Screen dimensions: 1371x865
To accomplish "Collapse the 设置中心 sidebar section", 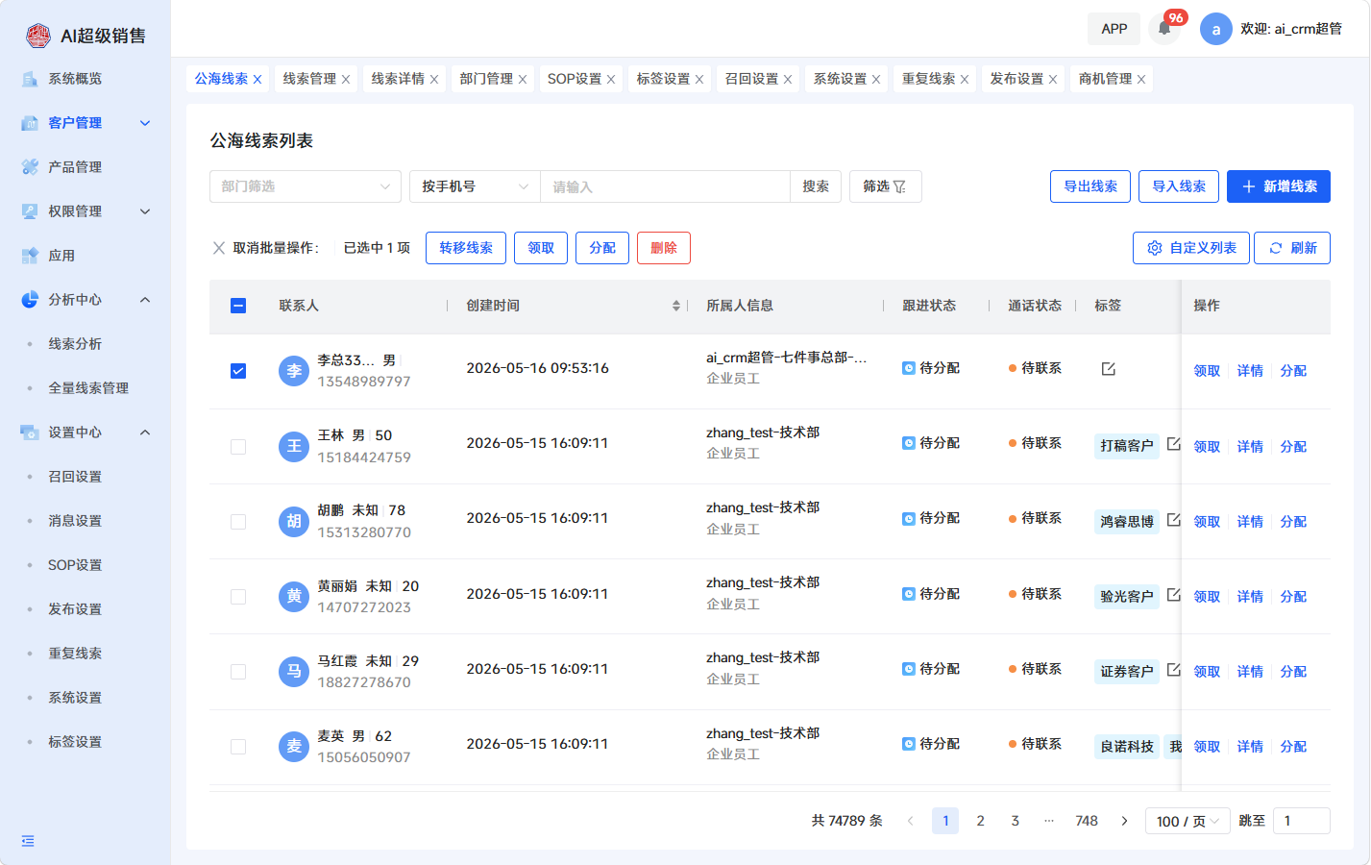I will click(145, 432).
